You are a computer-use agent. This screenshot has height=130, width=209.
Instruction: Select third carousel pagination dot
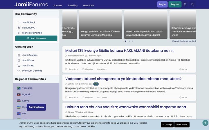pos(132,41)
